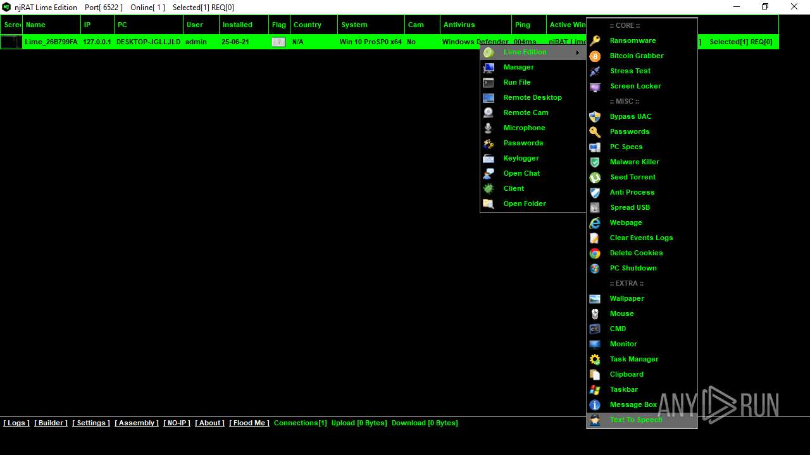Click the client's flag image
Viewport: 810px width, 455px height.
pyautogui.click(x=278, y=42)
